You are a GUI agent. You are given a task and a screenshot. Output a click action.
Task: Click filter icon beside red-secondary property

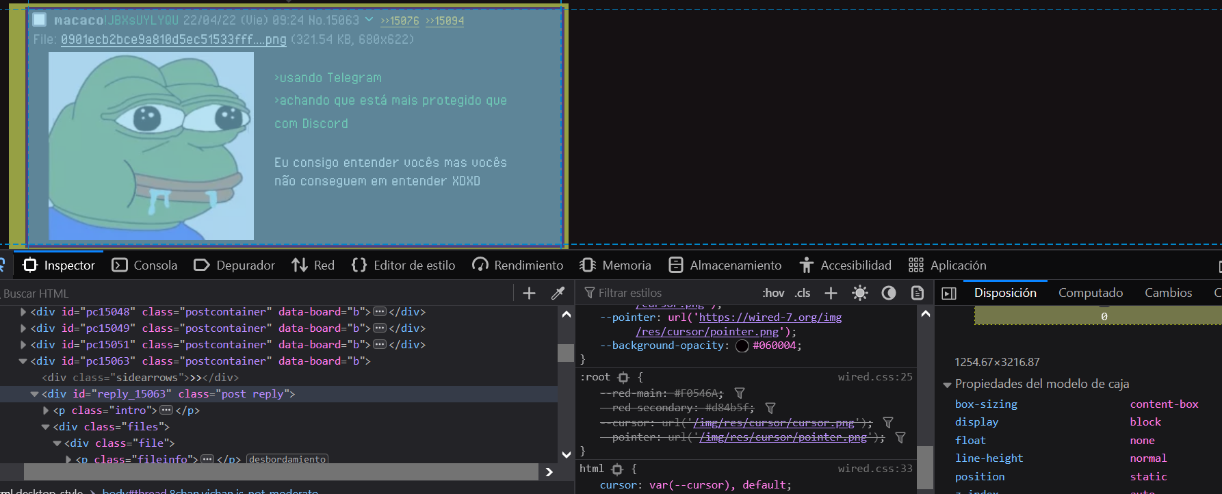(x=770, y=408)
